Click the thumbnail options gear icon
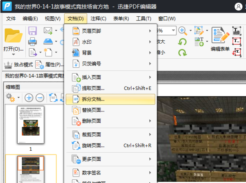Image resolution: width=246 pixels, height=183 pixels. (10, 98)
